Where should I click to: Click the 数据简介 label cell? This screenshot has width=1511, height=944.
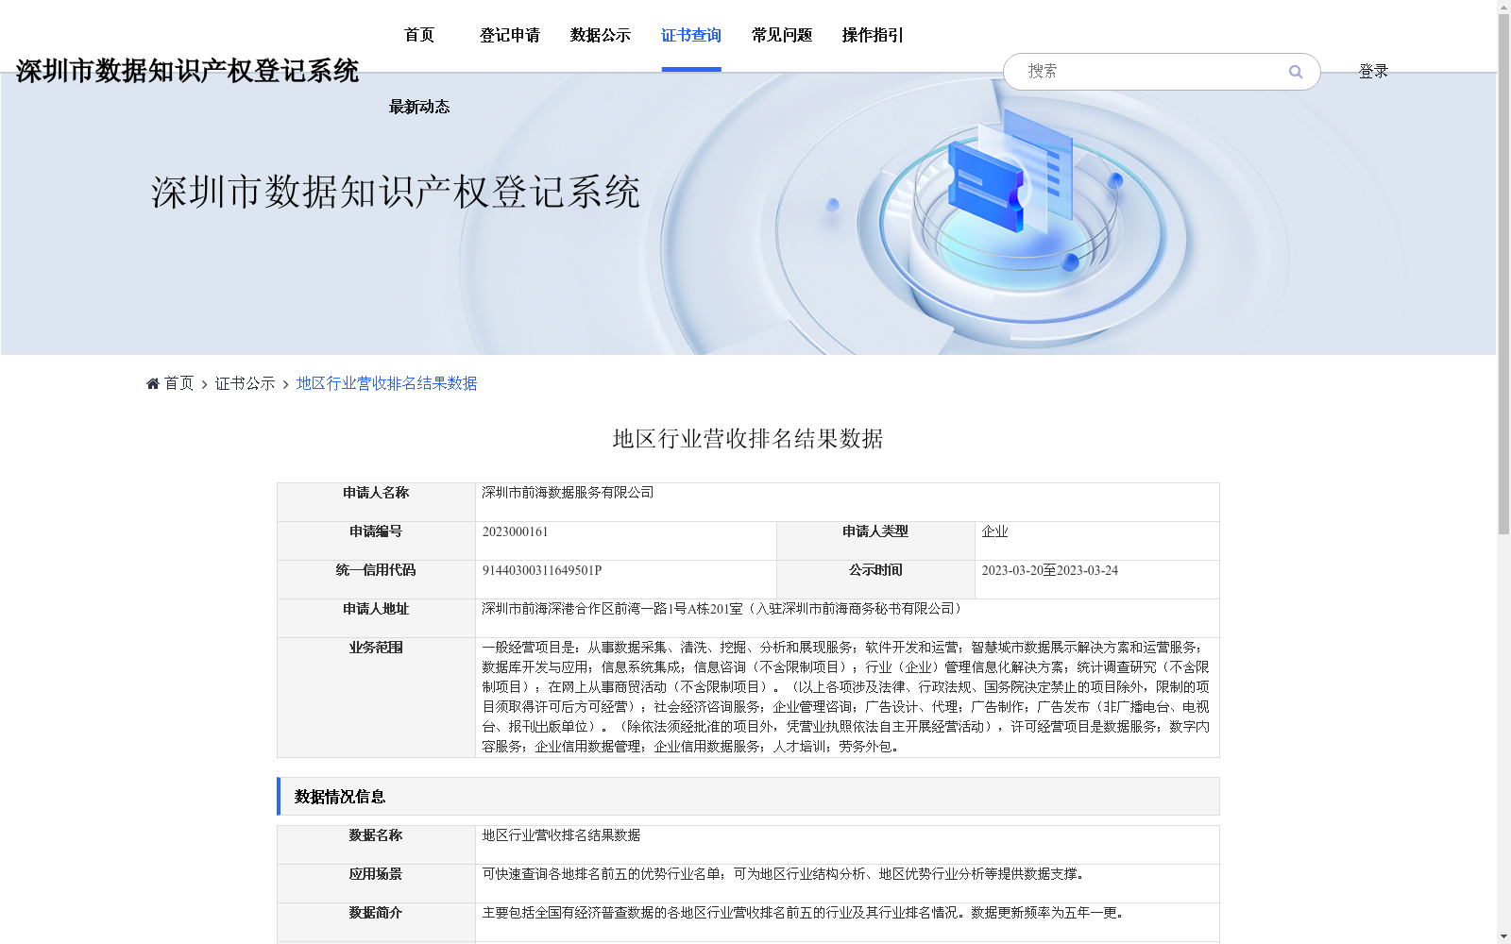click(x=376, y=922)
